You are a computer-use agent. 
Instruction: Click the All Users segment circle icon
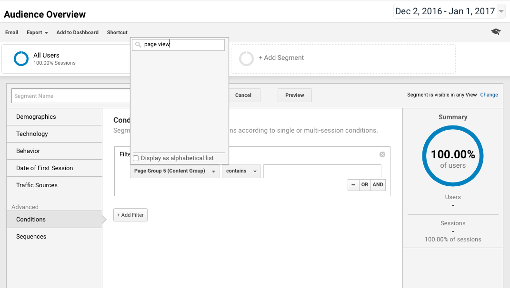point(21,59)
